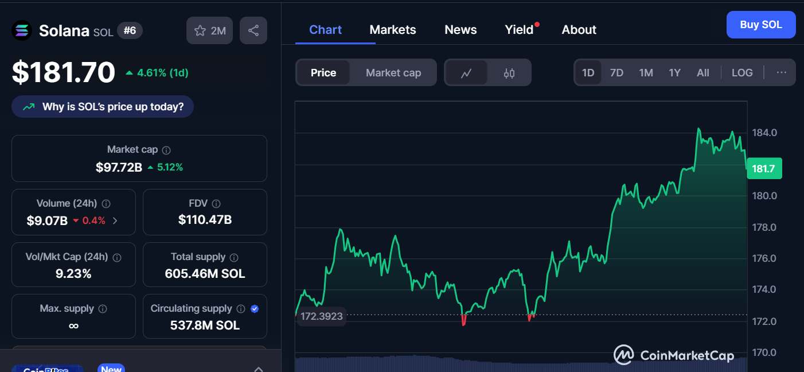Expand Volume (24h) details chevron
The height and width of the screenshot is (372, 804).
click(115, 220)
